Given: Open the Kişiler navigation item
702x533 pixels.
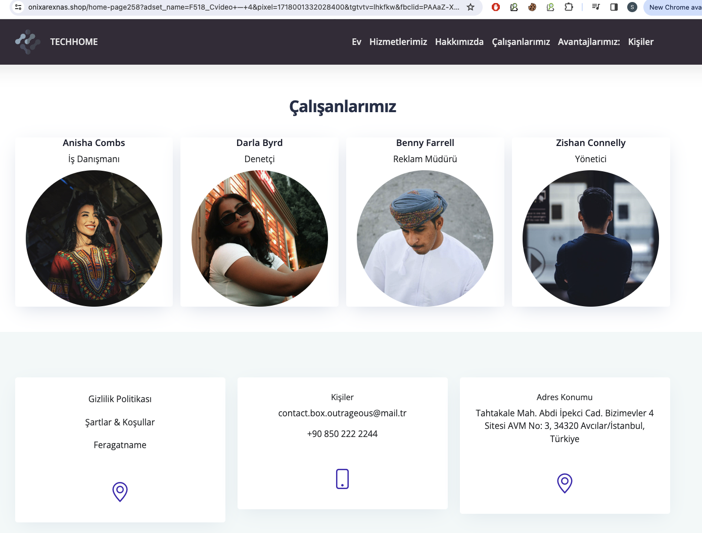Looking at the screenshot, I should pos(641,42).
